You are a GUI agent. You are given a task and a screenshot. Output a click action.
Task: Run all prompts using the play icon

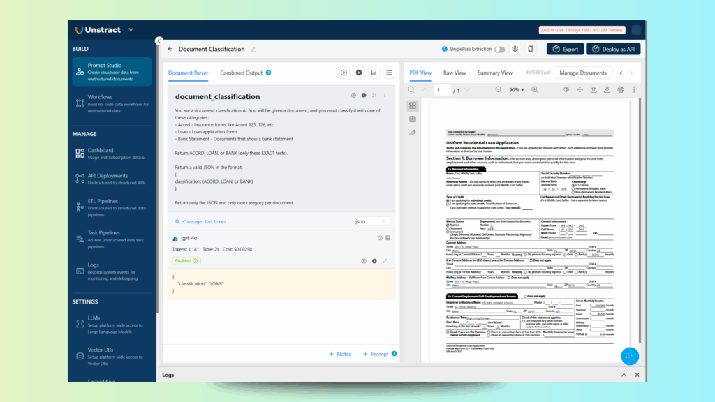[x=359, y=73]
